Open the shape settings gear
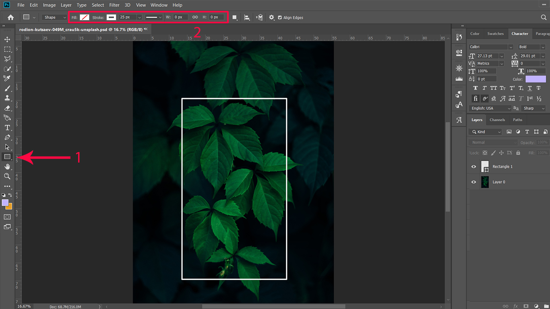The height and width of the screenshot is (309, 550). coord(272,18)
